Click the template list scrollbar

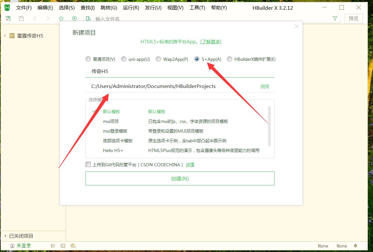pyautogui.click(x=269, y=126)
